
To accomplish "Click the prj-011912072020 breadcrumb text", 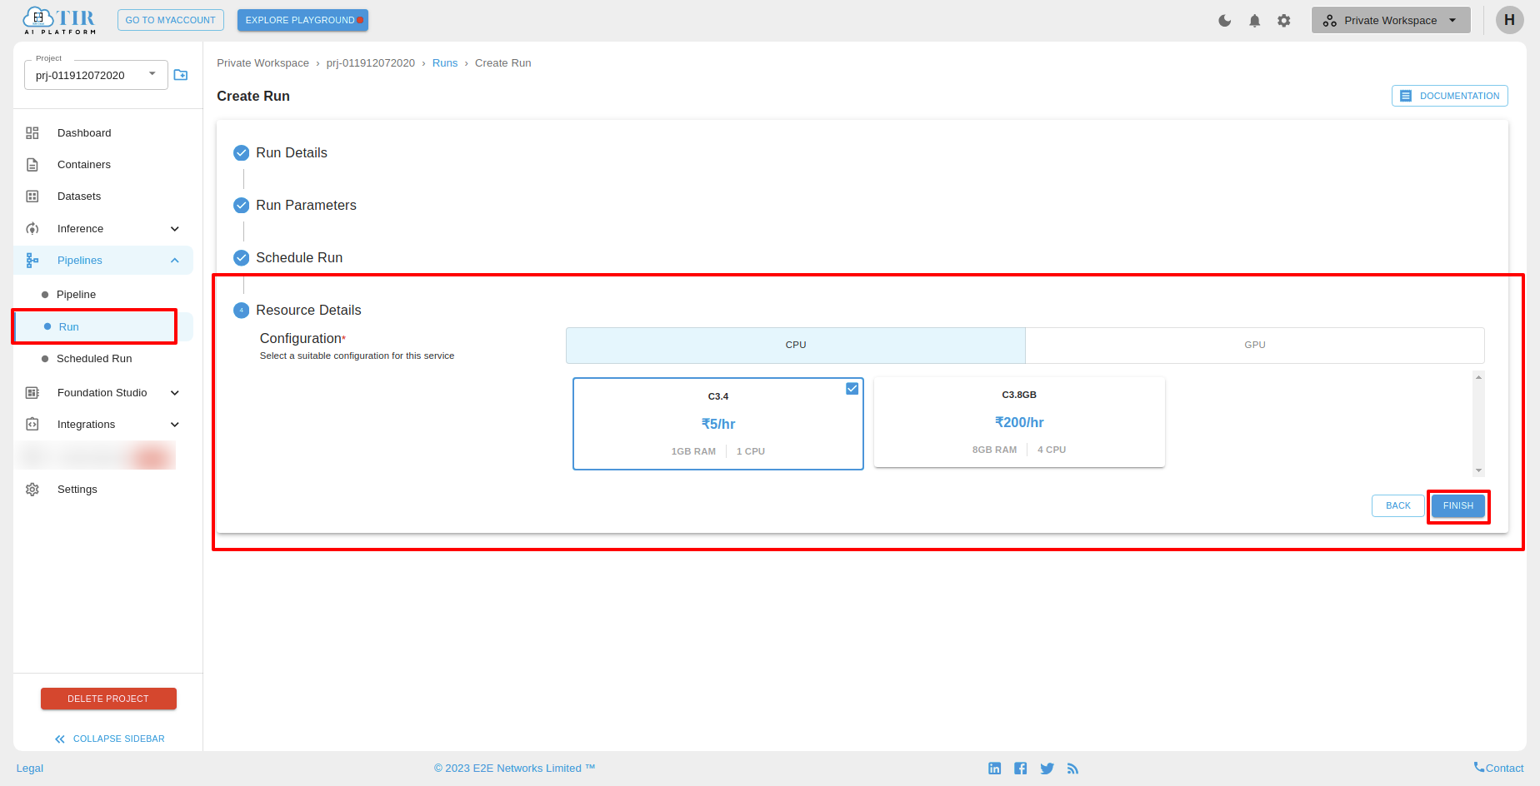I will coord(371,63).
